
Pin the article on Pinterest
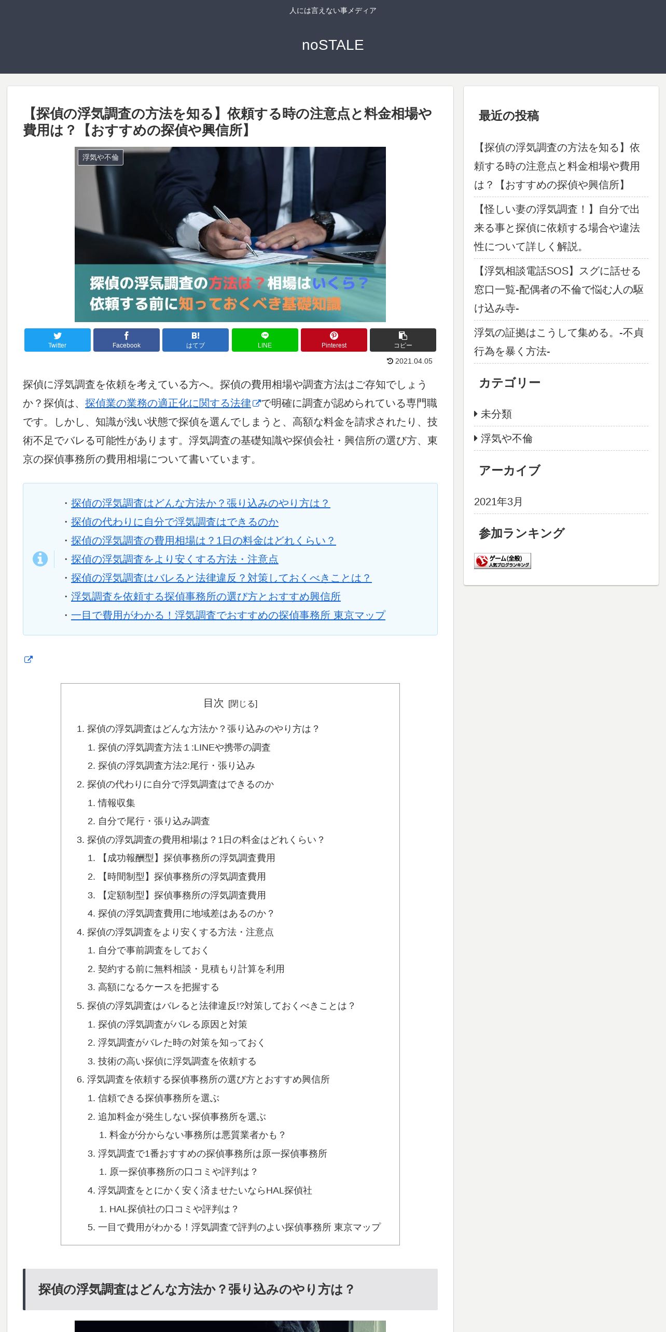point(334,340)
